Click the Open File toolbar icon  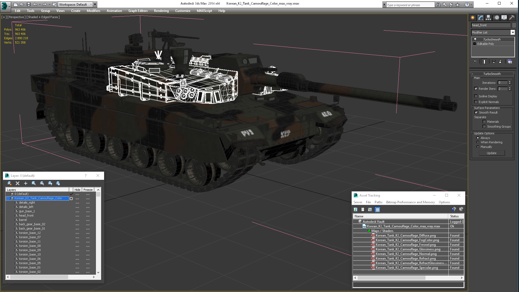(x=22, y=4)
